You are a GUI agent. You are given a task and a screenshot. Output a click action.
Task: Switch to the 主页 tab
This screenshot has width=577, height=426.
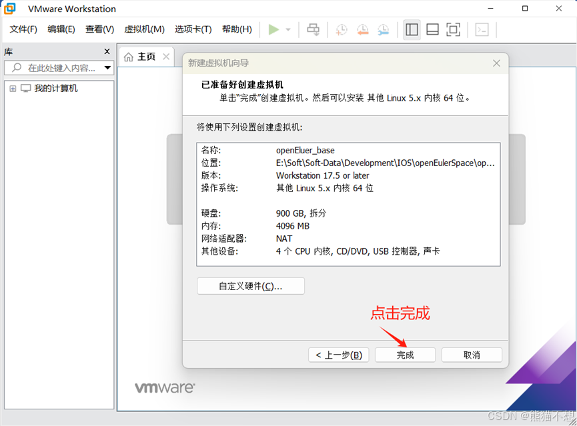147,57
